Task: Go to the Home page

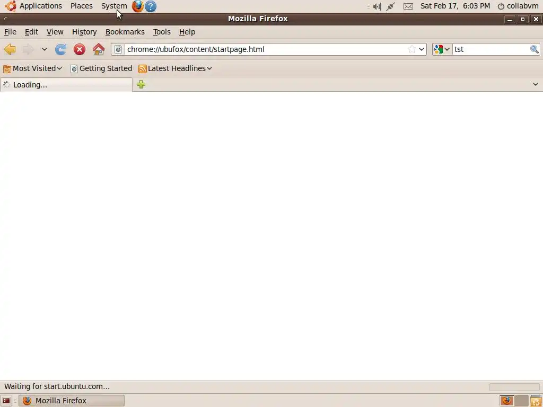Action: (x=98, y=49)
